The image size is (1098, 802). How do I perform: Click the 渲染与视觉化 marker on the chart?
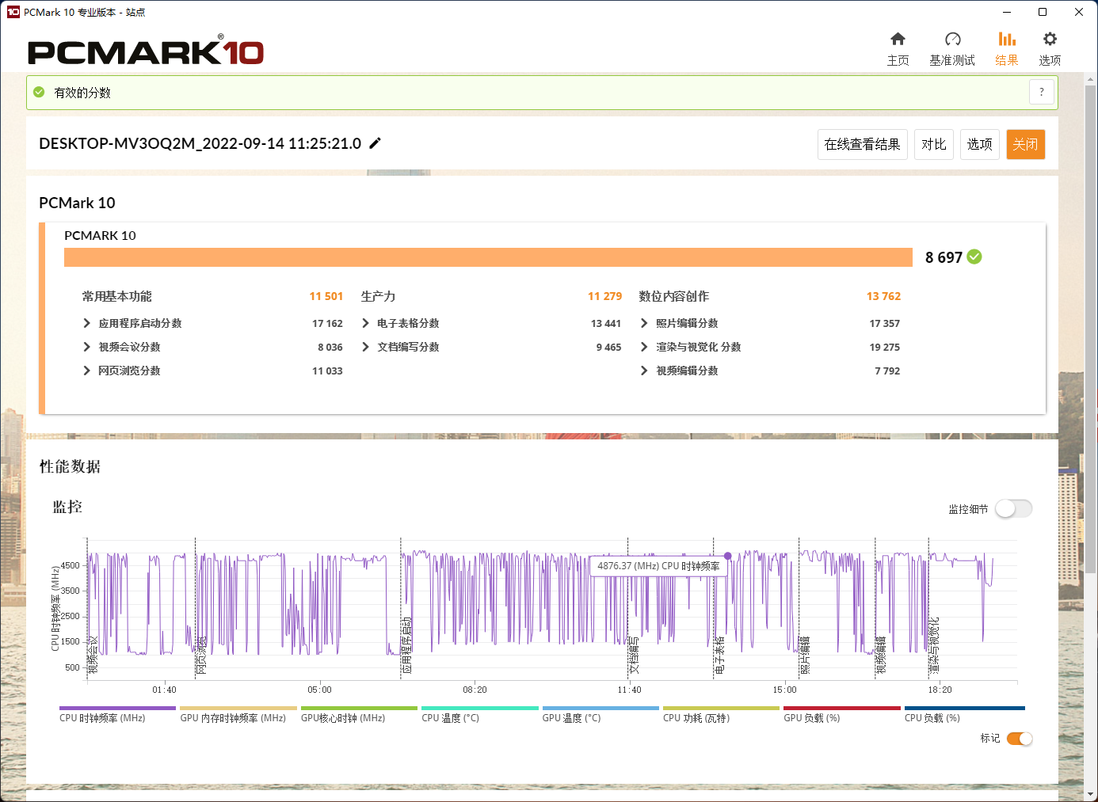coord(934,645)
